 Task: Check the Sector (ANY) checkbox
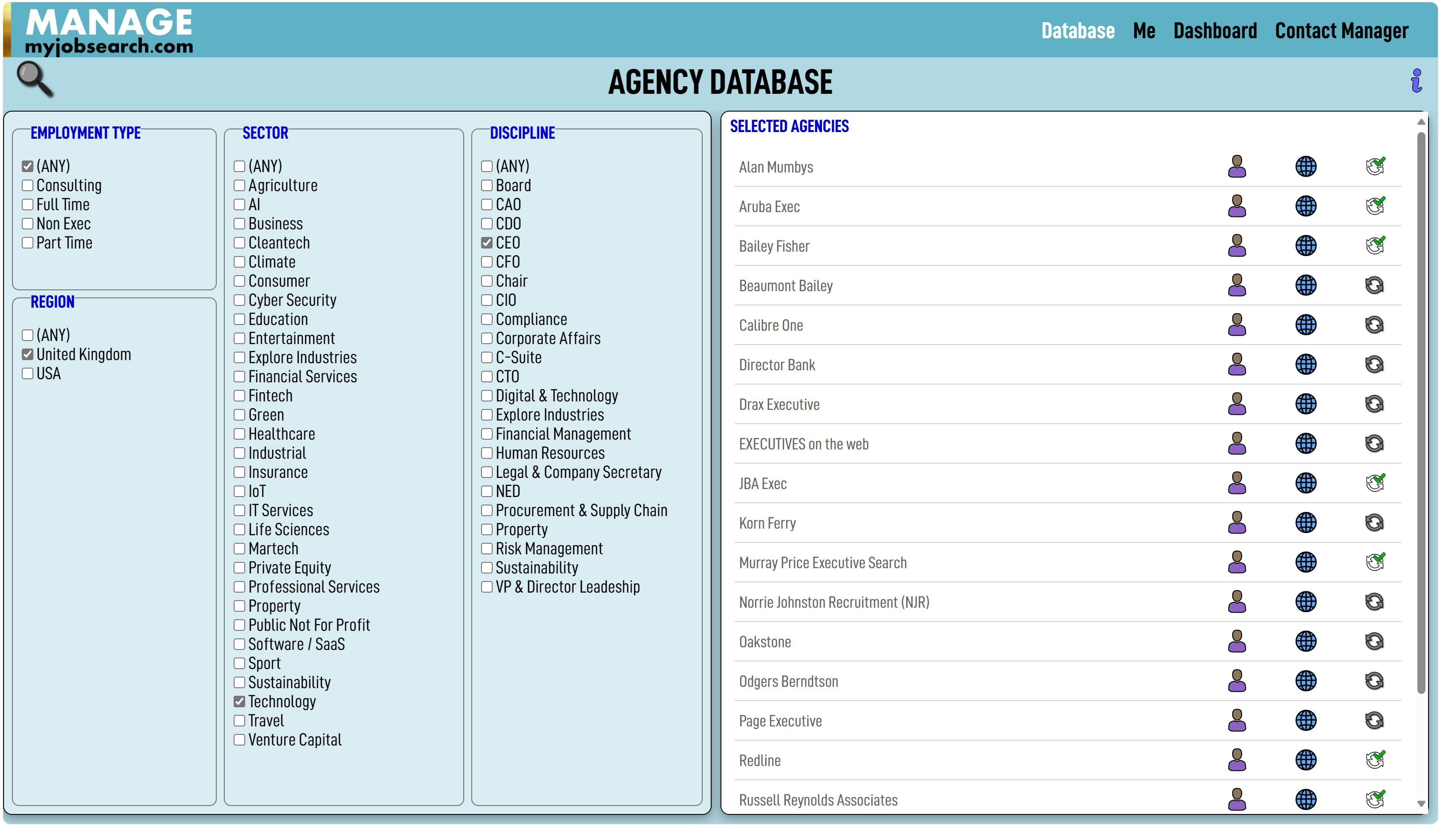(239, 166)
